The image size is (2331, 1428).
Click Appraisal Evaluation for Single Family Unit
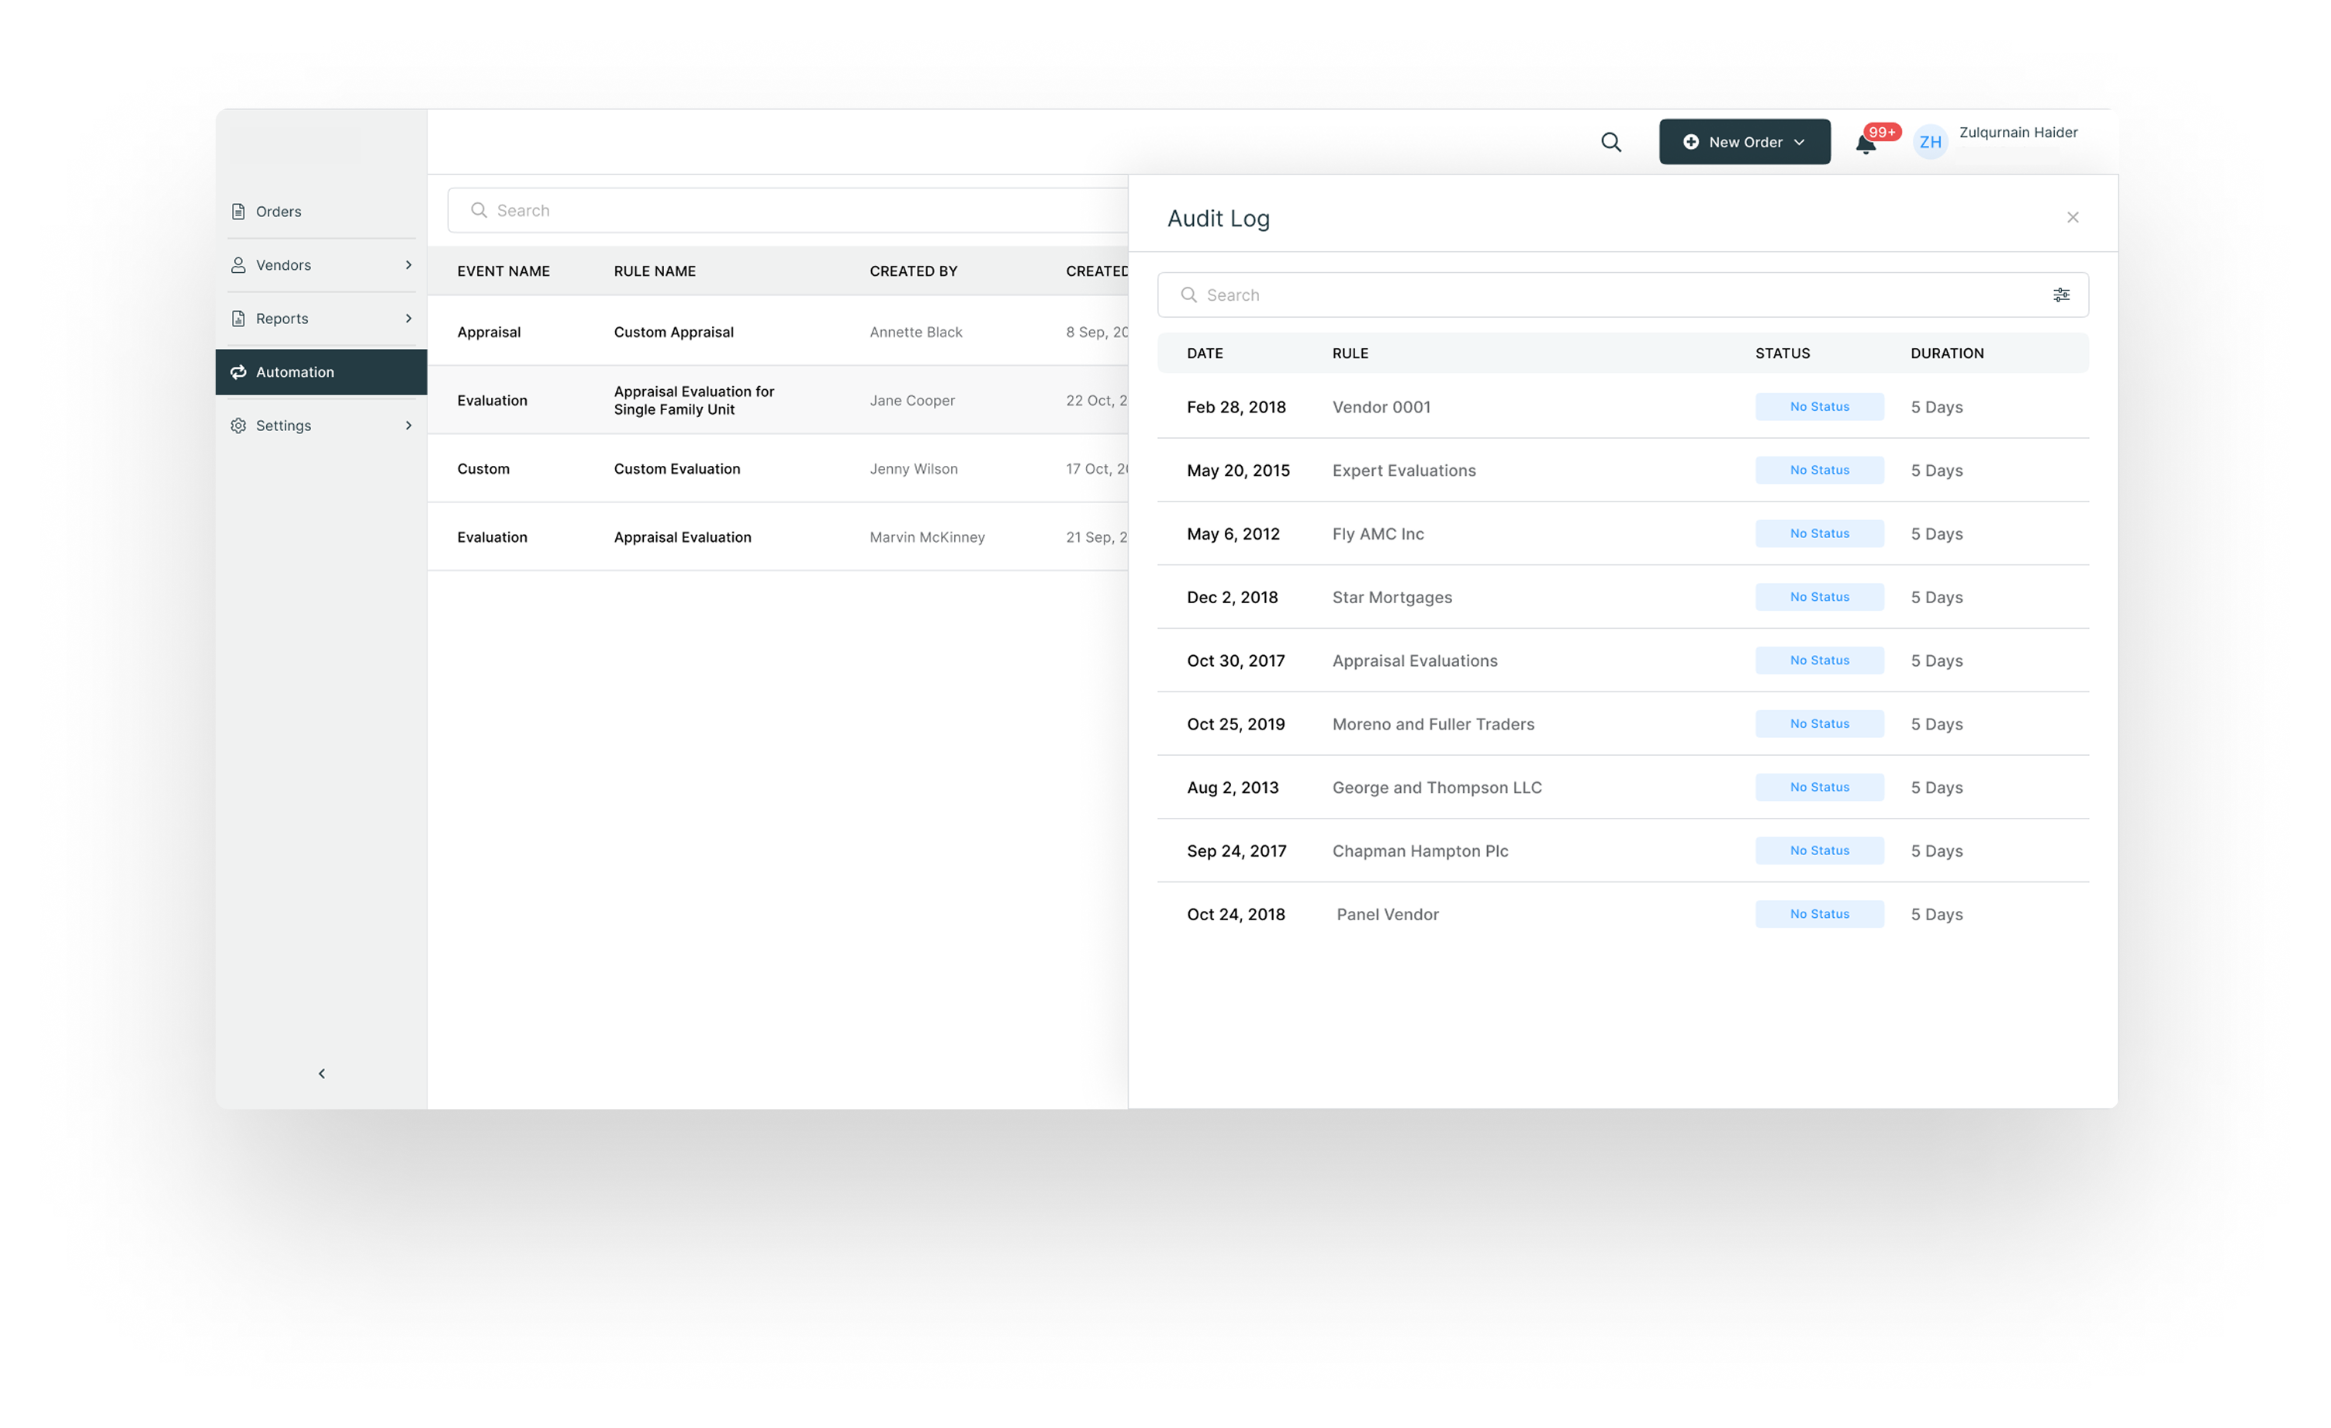tap(693, 401)
